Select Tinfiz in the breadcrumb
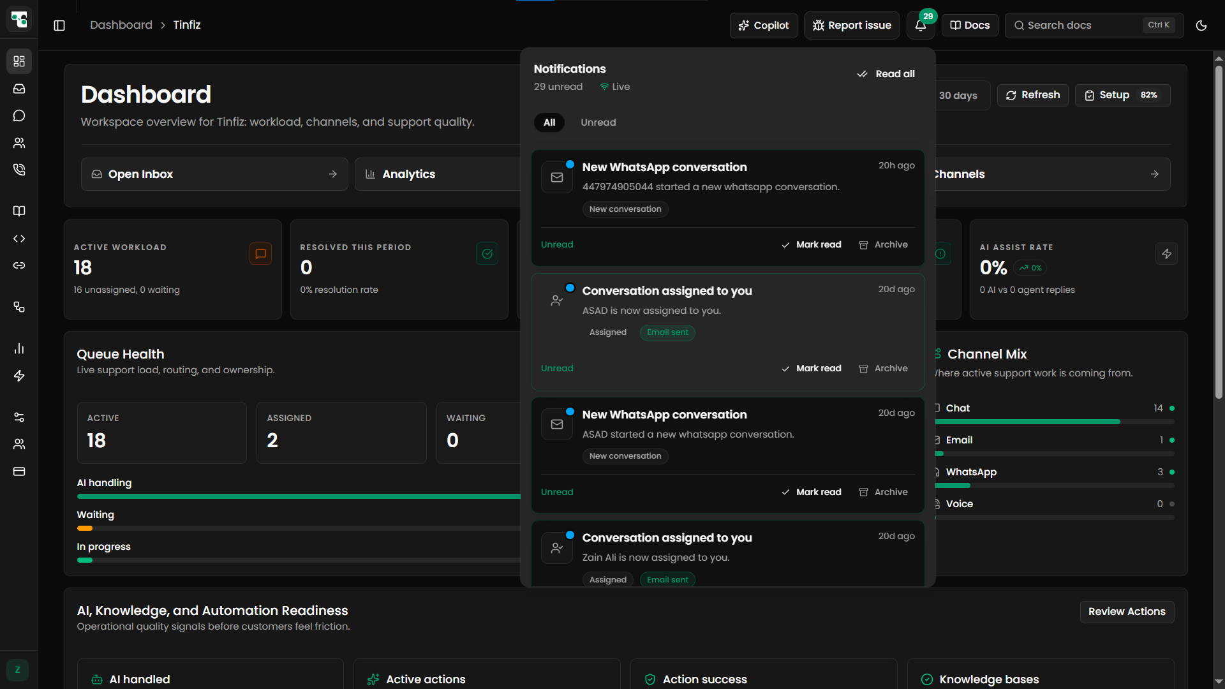This screenshot has width=1225, height=689. (187, 25)
